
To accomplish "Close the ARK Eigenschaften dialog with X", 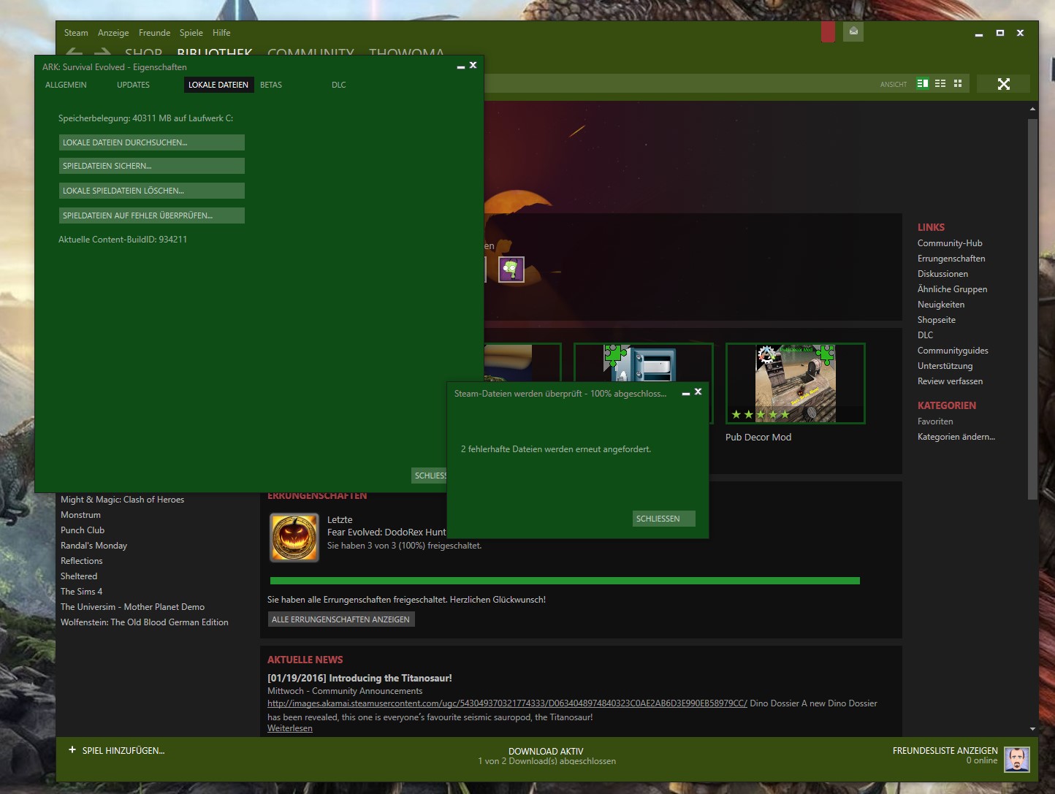I will [473, 65].
